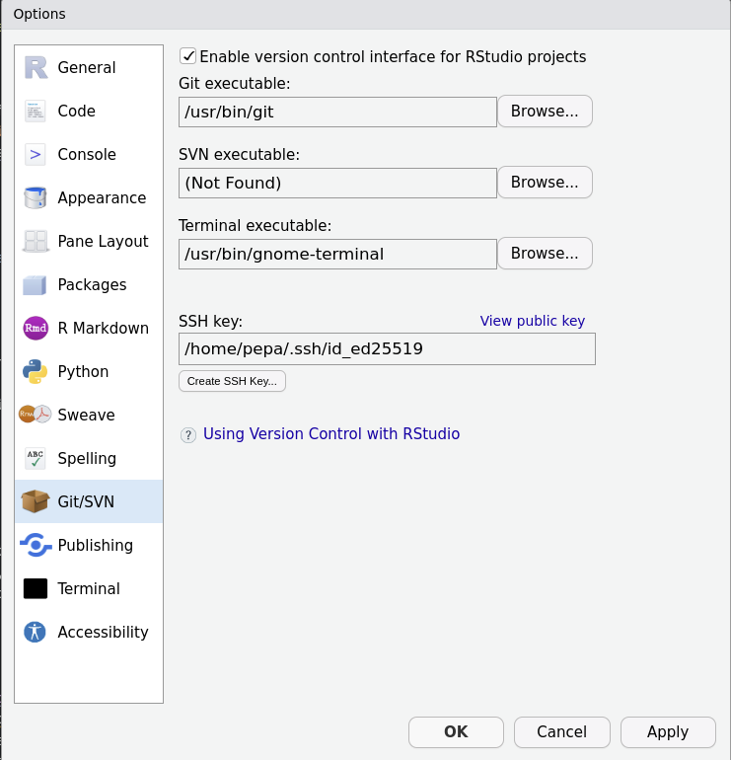Browse for the Terminal executable
The width and height of the screenshot is (731, 760).
545,253
